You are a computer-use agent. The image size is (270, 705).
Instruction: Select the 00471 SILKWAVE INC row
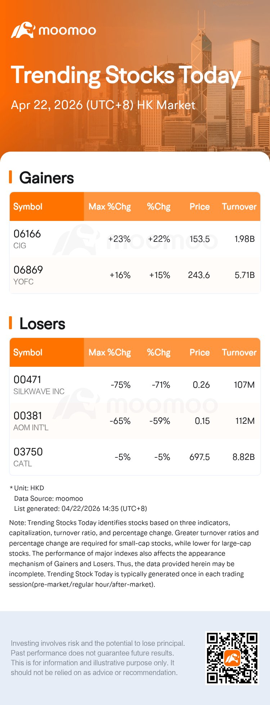pos(39,385)
